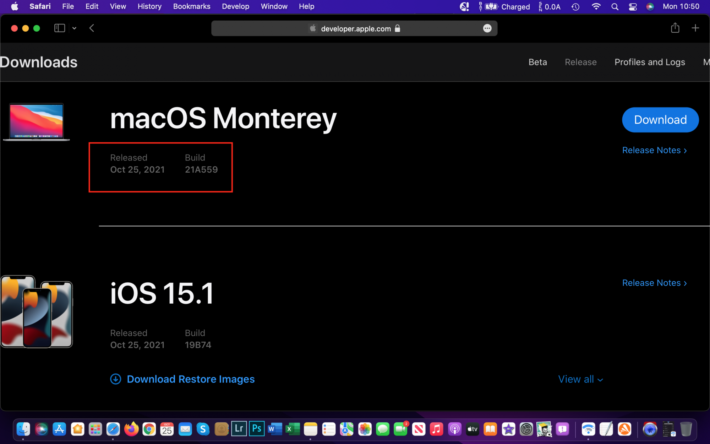Click the macOS Monterey MacBook thumbnail
The image size is (710, 444).
36,122
